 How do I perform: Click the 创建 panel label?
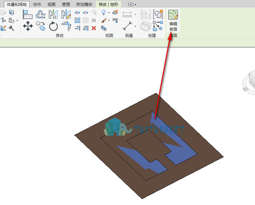point(152,36)
